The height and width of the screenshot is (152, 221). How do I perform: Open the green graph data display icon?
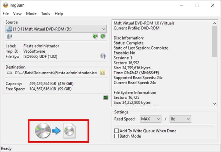tap(105, 97)
